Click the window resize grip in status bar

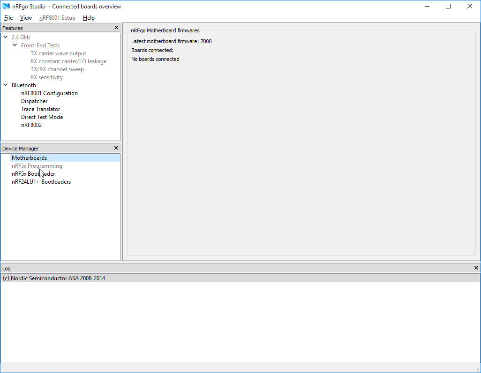(477, 369)
